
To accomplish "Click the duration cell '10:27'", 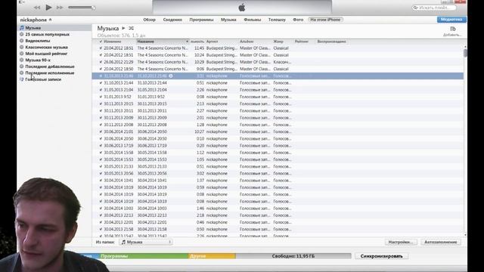I will (x=199, y=131).
